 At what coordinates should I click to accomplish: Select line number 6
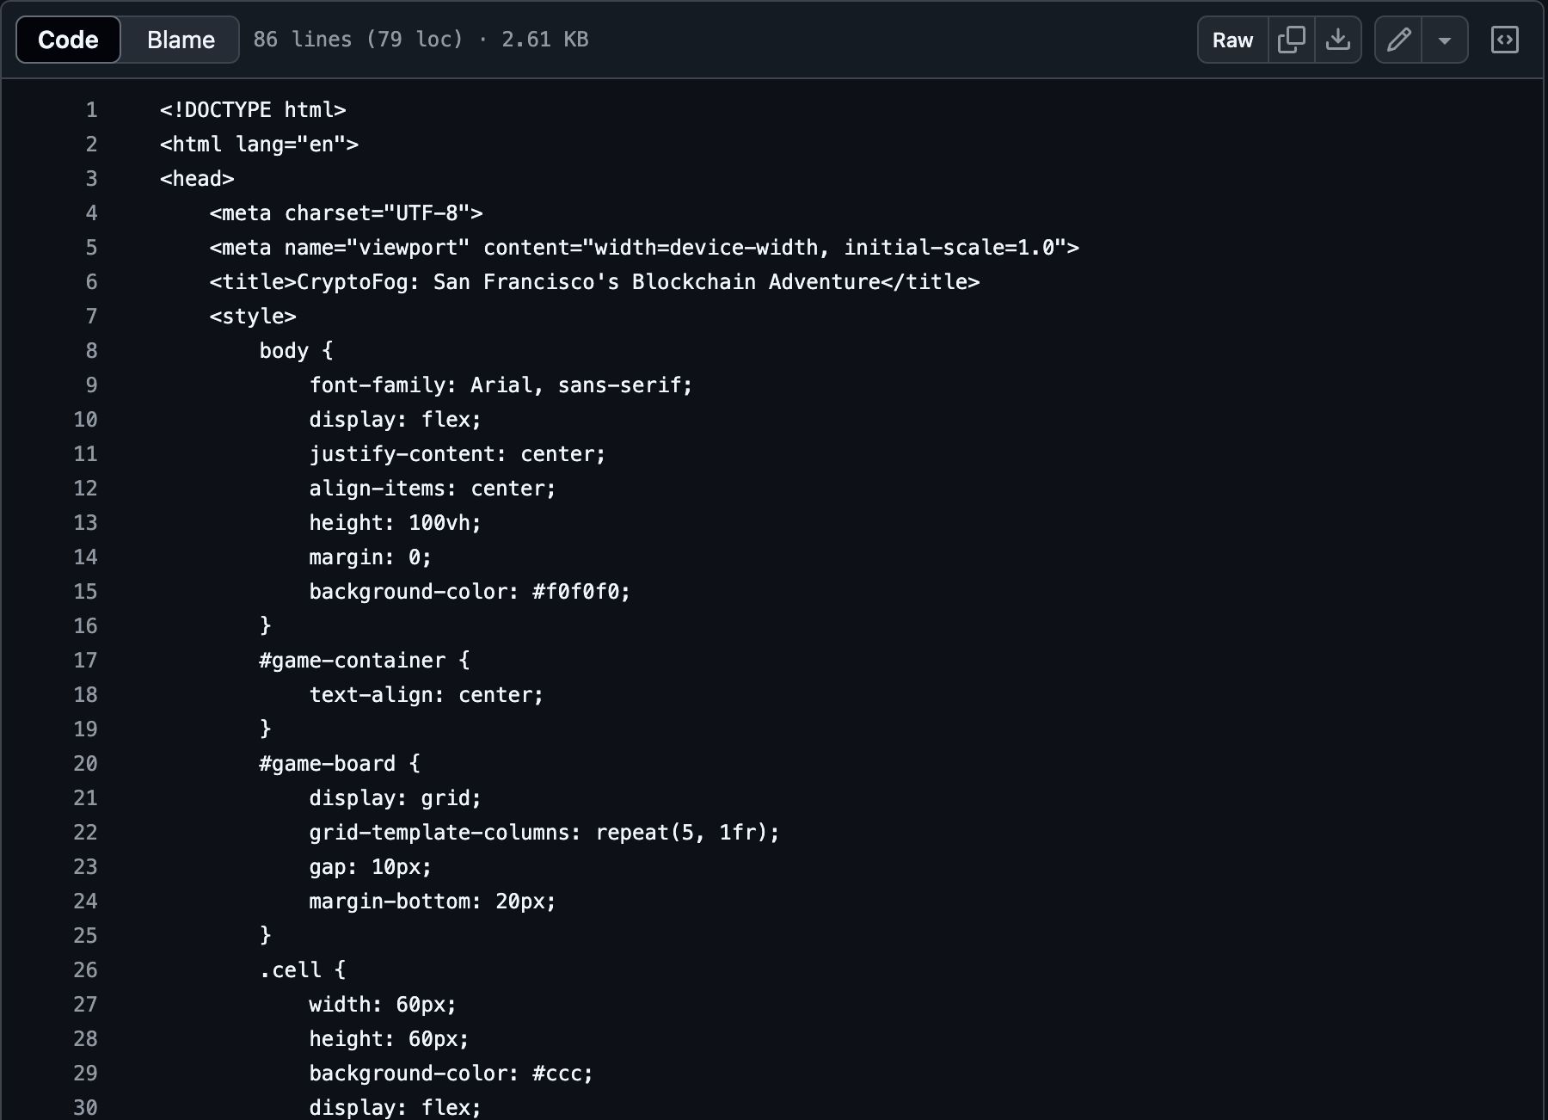point(91,282)
